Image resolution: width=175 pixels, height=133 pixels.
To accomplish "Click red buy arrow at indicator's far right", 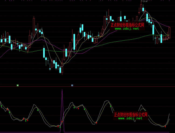I will (165, 126).
